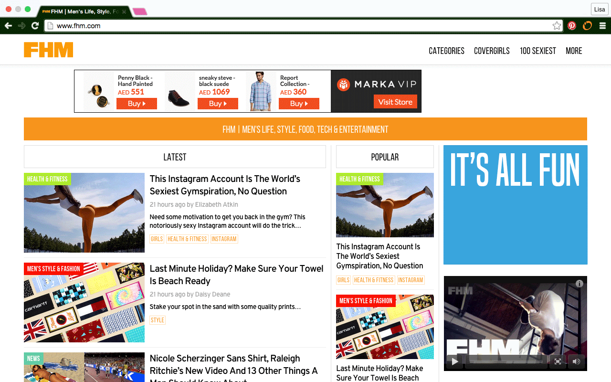
Task: Open the Popular gymspiration article thumbnail
Action: coord(385,205)
